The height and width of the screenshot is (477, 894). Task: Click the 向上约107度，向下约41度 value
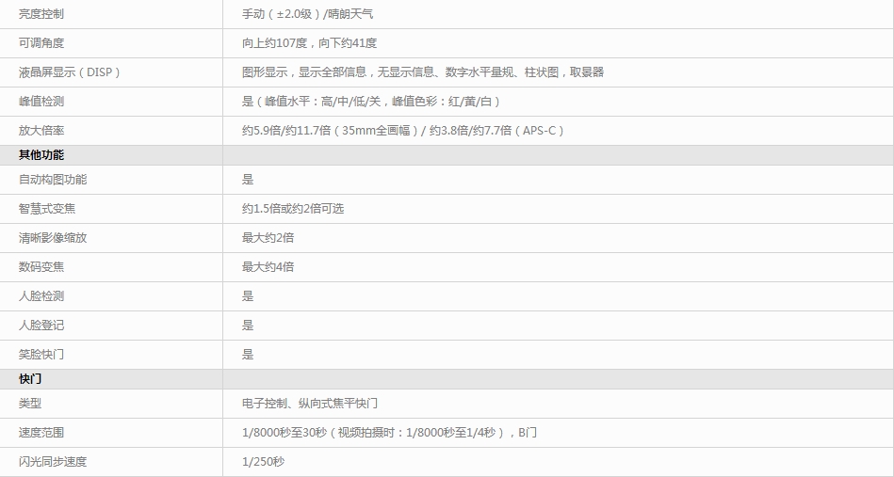click(309, 43)
